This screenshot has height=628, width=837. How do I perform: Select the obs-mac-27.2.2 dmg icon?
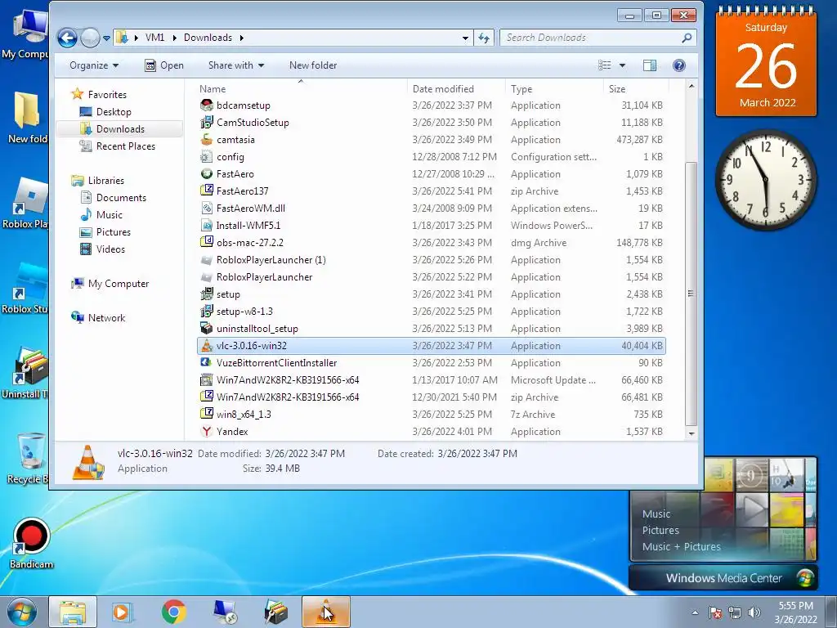click(x=207, y=242)
